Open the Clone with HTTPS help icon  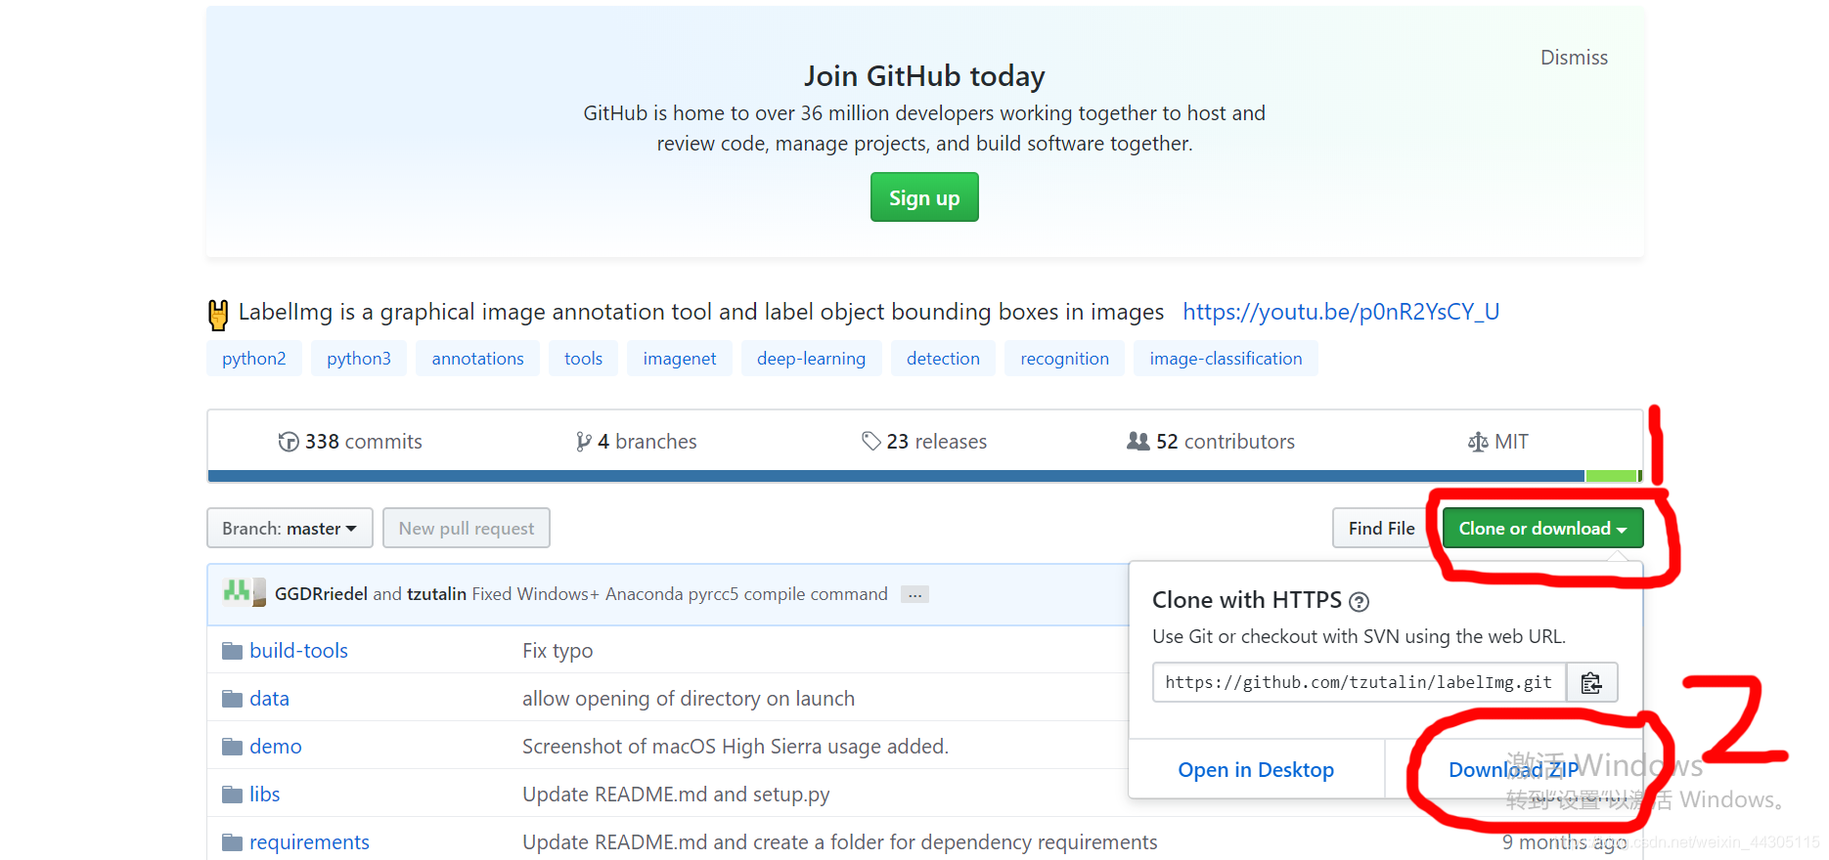(x=1359, y=602)
